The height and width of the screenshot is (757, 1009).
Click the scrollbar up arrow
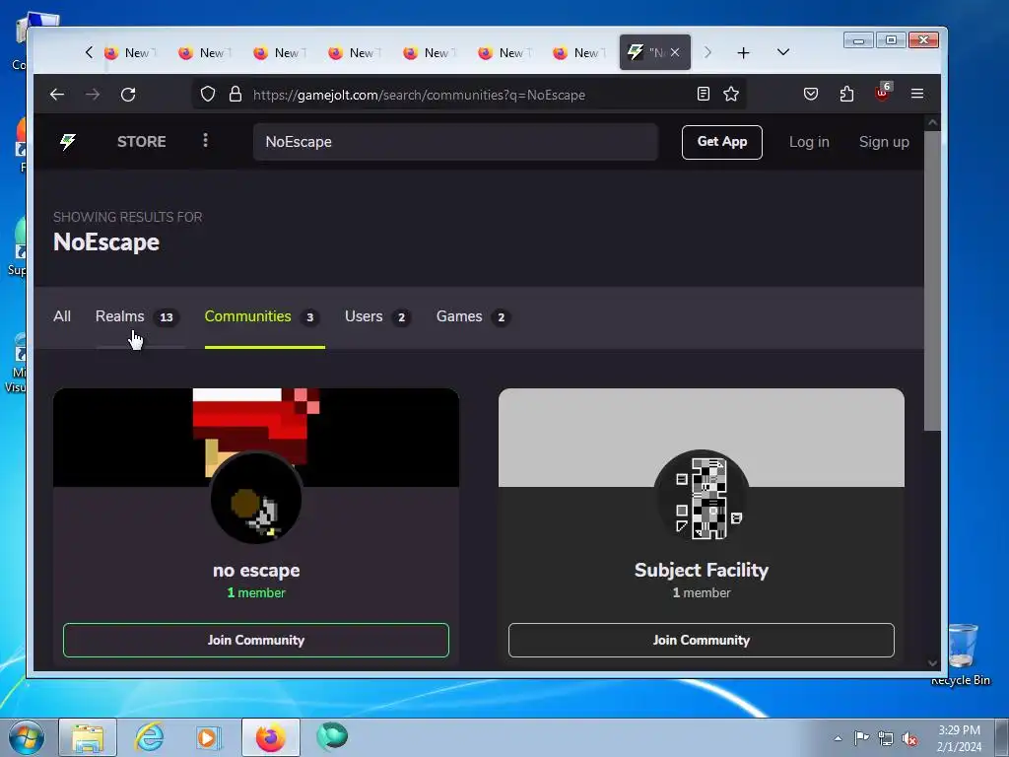coord(932,122)
